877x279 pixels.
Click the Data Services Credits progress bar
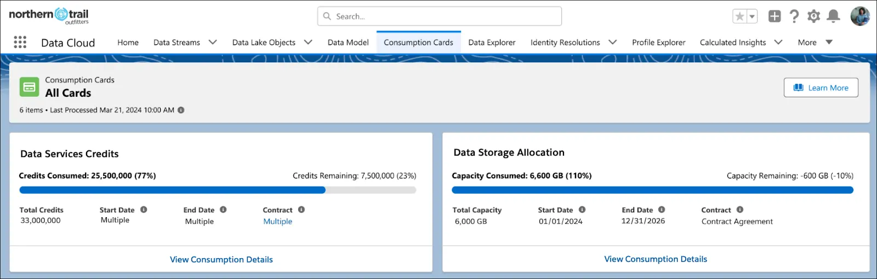pos(218,190)
